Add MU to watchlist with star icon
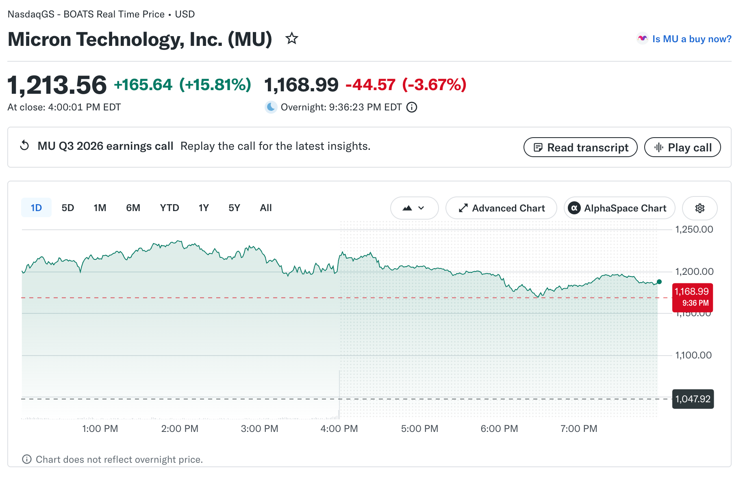This screenshot has height=479, width=743. (x=291, y=39)
